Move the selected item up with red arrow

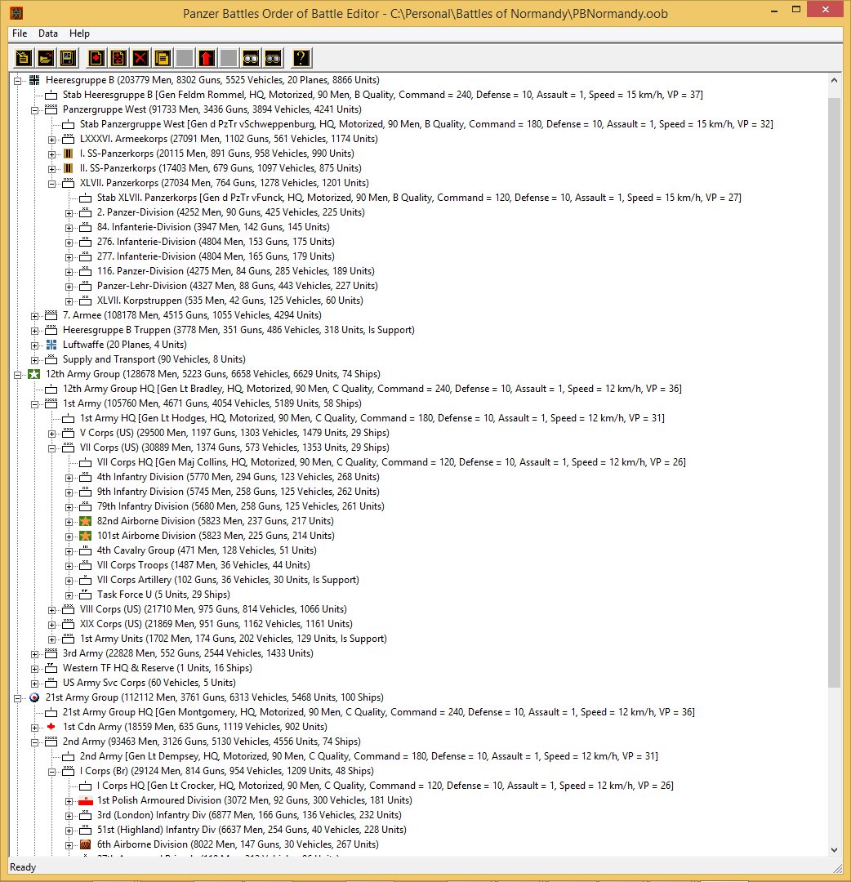click(x=207, y=58)
